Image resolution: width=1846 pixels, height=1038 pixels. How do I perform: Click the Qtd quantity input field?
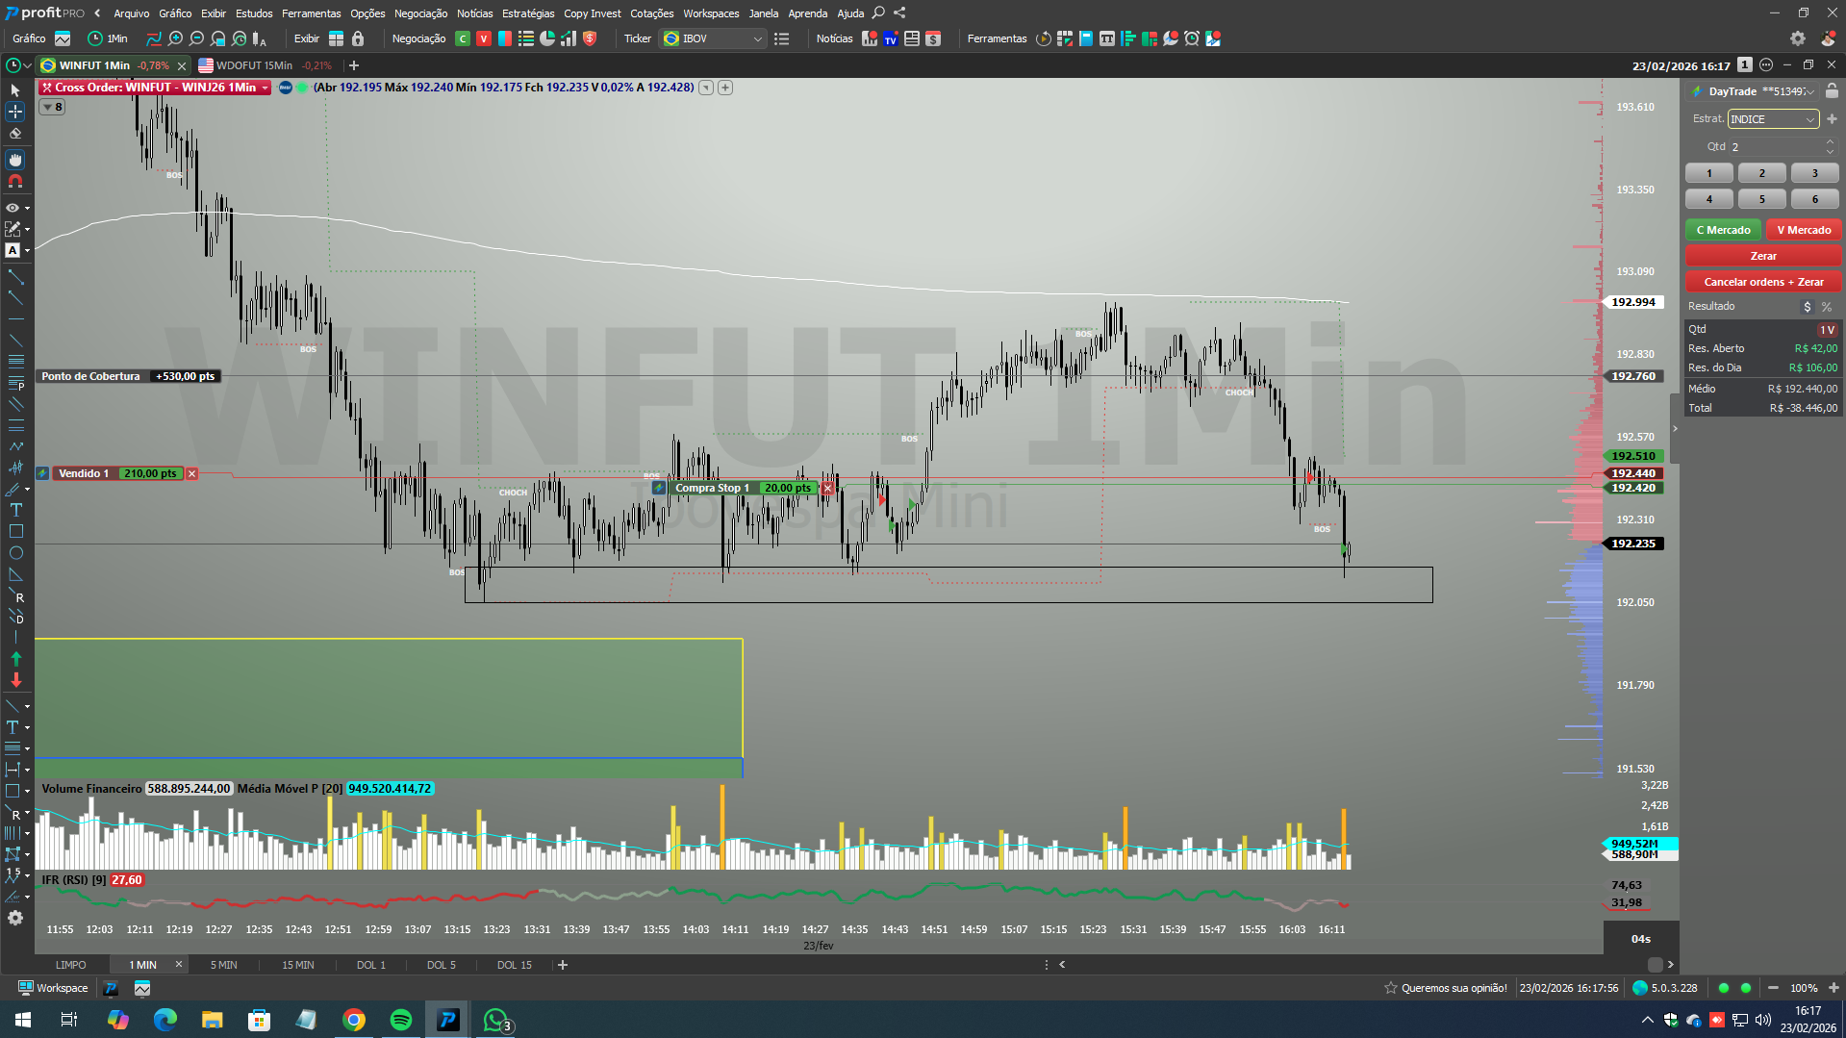1775,147
